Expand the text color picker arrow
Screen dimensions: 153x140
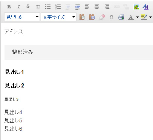tap(137, 17)
